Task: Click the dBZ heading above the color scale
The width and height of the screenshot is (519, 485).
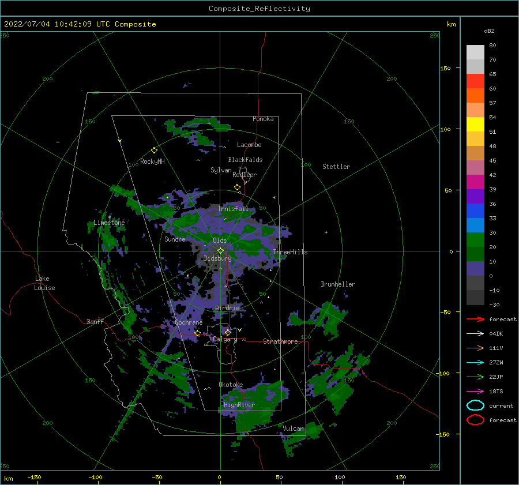Action: 489,31
